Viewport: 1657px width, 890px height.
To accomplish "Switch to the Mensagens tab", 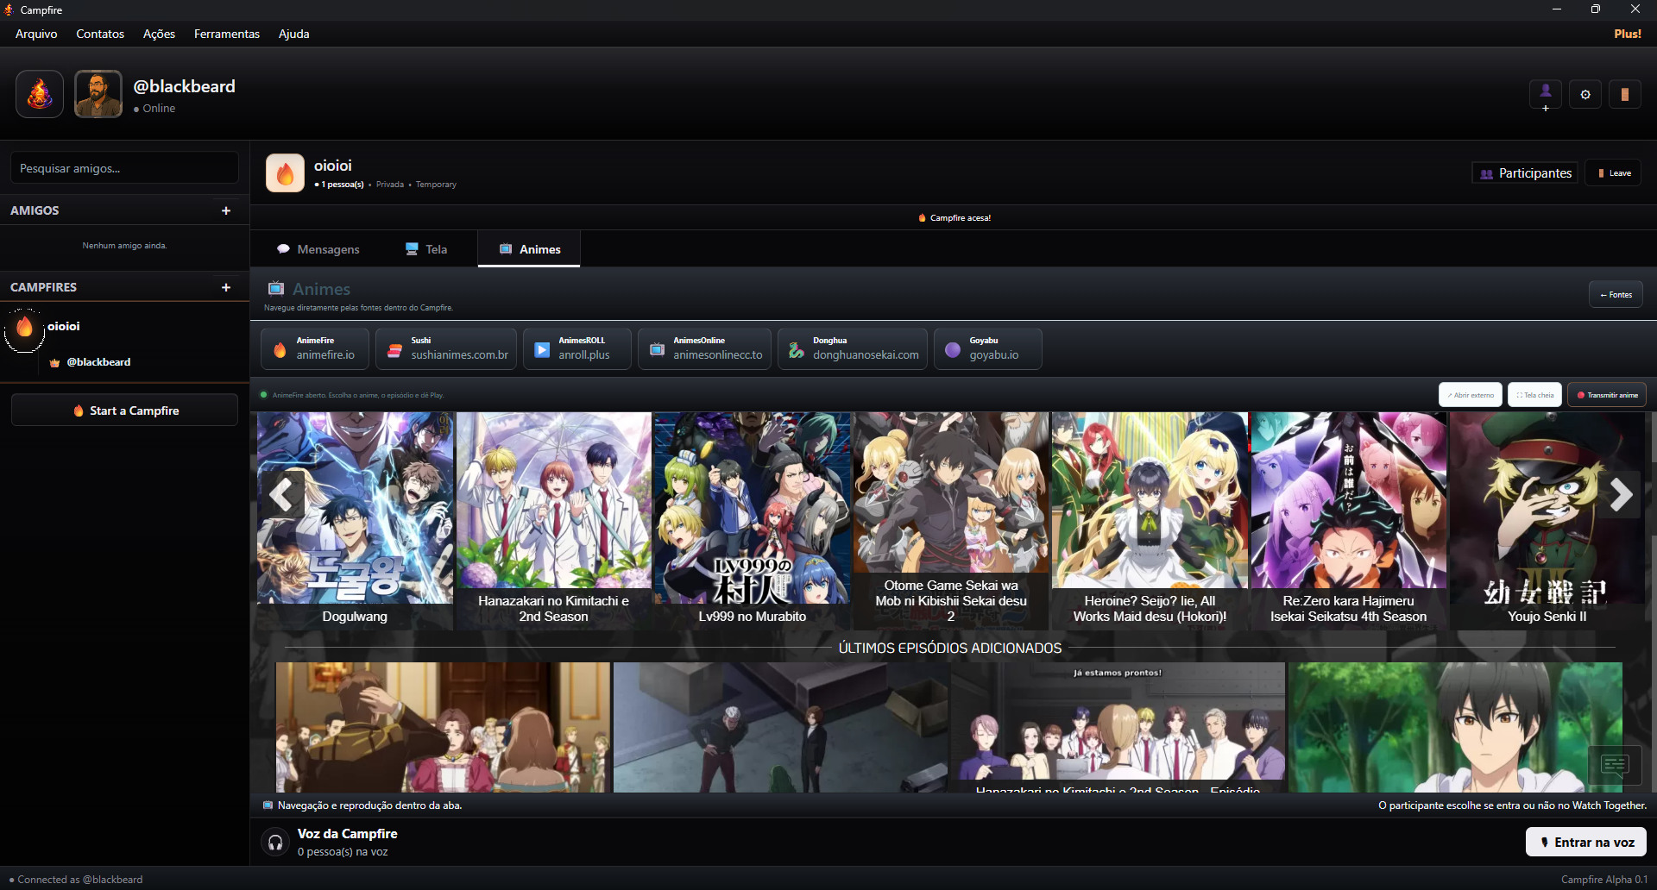I will pyautogui.click(x=318, y=249).
